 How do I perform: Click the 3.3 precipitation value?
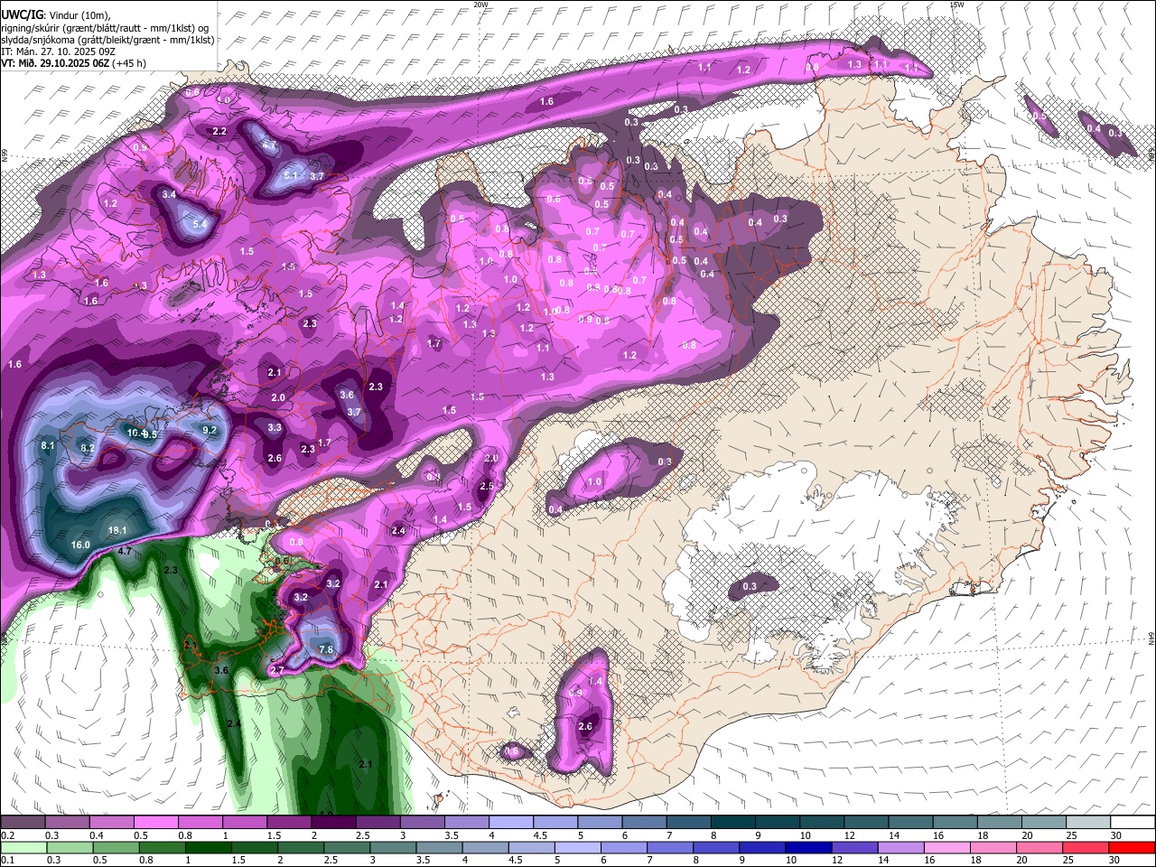pyautogui.click(x=275, y=428)
